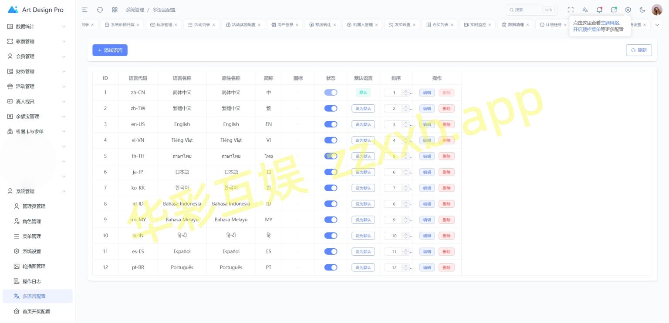Set zh-TW as default language
Image resolution: width=669 pixels, height=323 pixels.
pyautogui.click(x=363, y=109)
